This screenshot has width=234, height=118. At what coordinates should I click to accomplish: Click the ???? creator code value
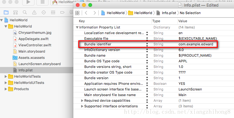(182, 73)
